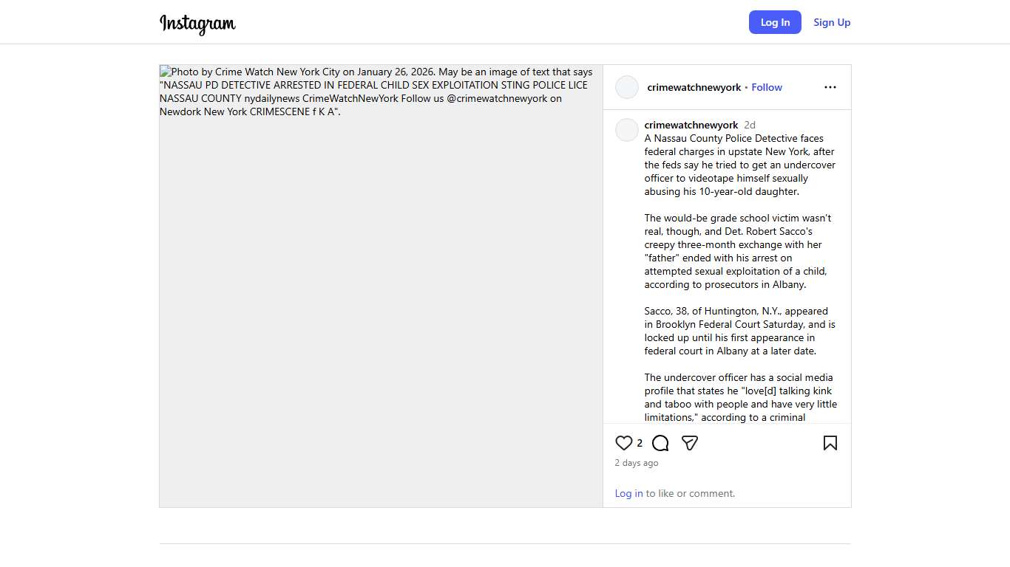Click the "2 days ago" post date
1010x567 pixels.
pos(637,463)
